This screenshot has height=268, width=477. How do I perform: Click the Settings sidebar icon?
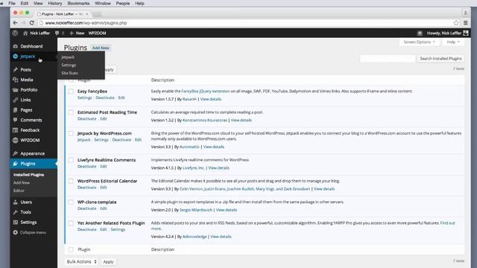(16, 222)
